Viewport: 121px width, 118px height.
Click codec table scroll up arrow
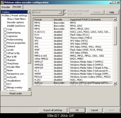coord(115,19)
